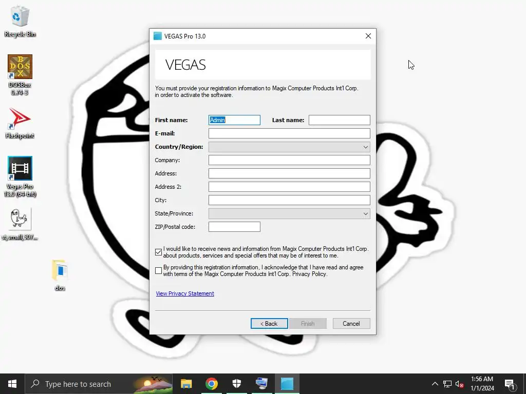
Task: Expand the Country/Region dropdown
Action: click(x=289, y=147)
